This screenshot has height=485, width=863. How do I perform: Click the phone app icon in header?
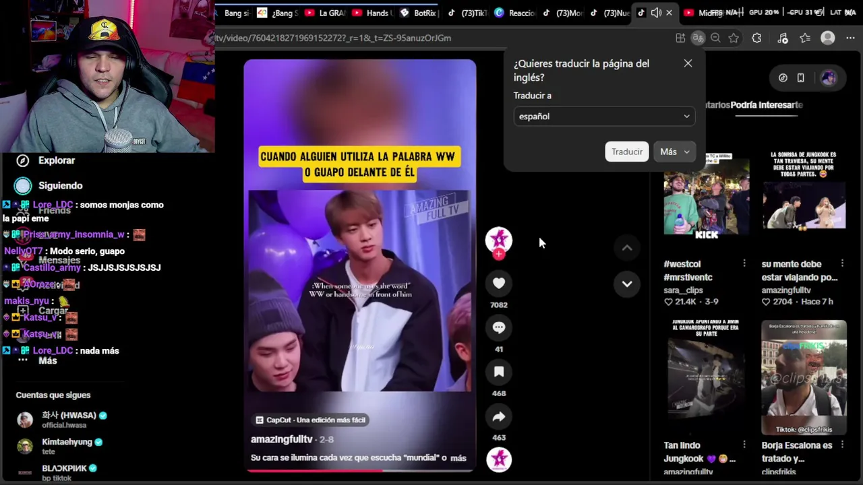click(800, 78)
